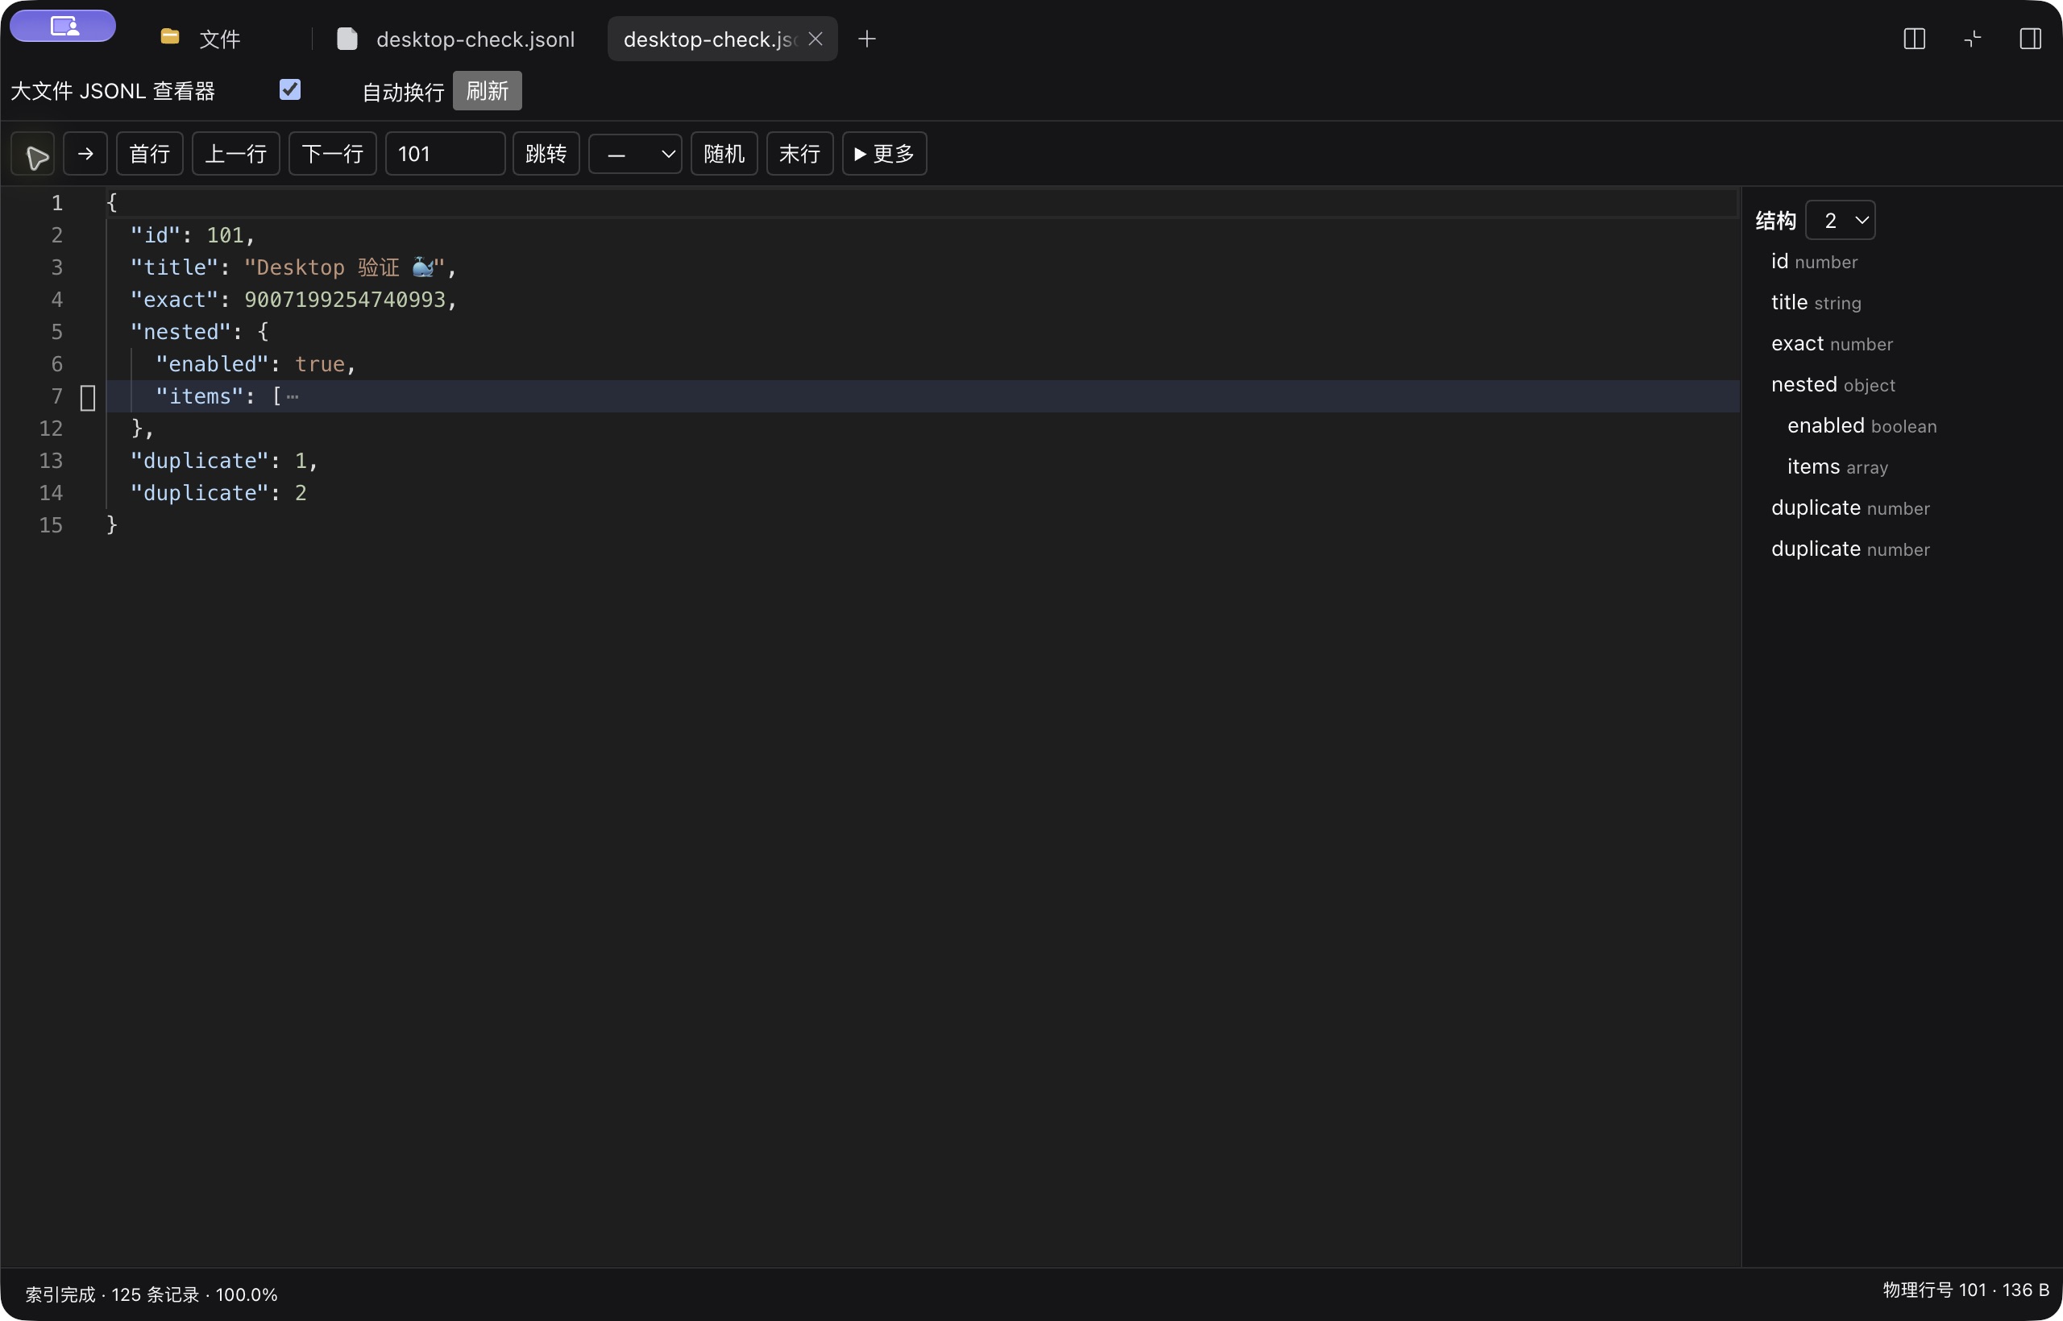Close the active desktop-check.js tab
This screenshot has width=2063, height=1321.
click(x=816, y=39)
